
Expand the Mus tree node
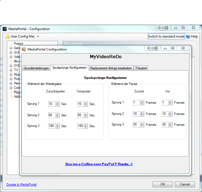tap(11, 74)
